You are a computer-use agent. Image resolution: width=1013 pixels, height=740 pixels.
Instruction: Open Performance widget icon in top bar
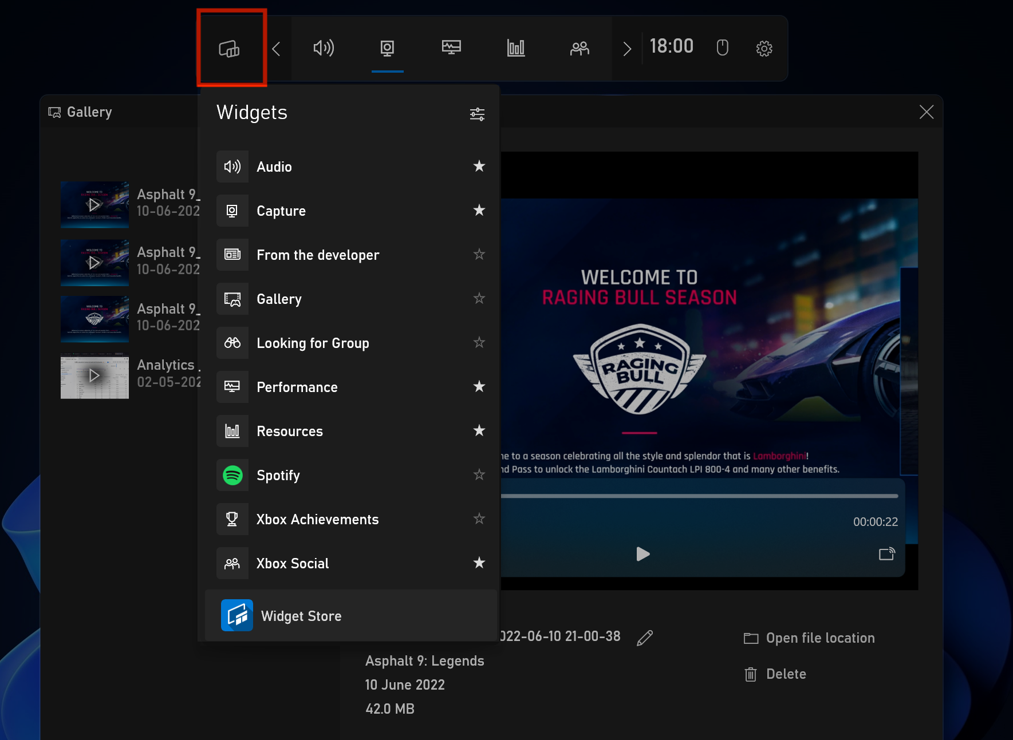point(452,48)
